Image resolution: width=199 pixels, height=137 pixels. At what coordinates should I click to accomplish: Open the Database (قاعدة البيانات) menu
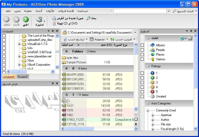click(x=66, y=11)
